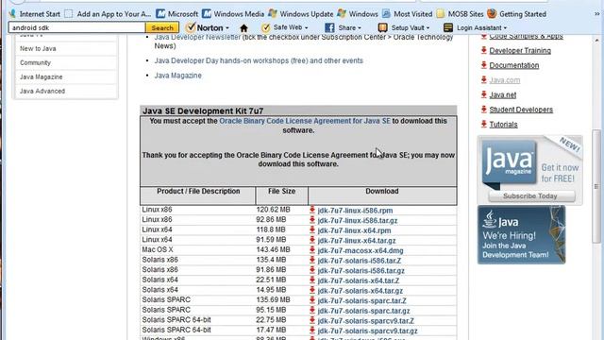Click the page vertical scrollbar thumb
The width and height of the screenshot is (604, 340).
(x=596, y=187)
